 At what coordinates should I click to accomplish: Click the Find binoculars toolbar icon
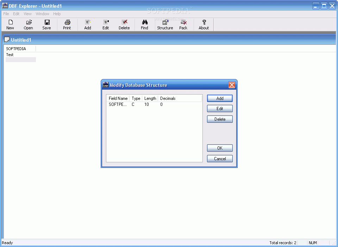(x=145, y=22)
